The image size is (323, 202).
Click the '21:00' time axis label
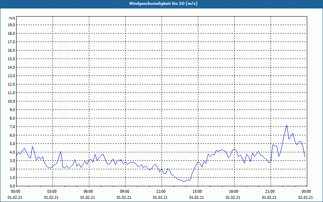[271, 191]
